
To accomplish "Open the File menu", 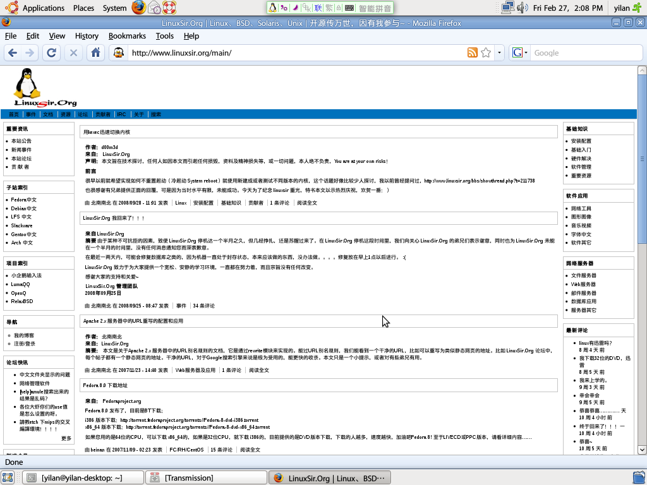I will 11,36.
